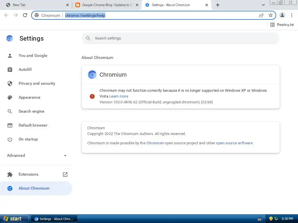This screenshot has height=223, width=298.
Task: Click the Default browser window icon
Action: click(10, 125)
